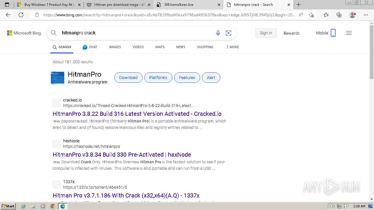The width and height of the screenshot is (374, 210).
Task: Open the browser profile icon
Action: tap(352, 15)
